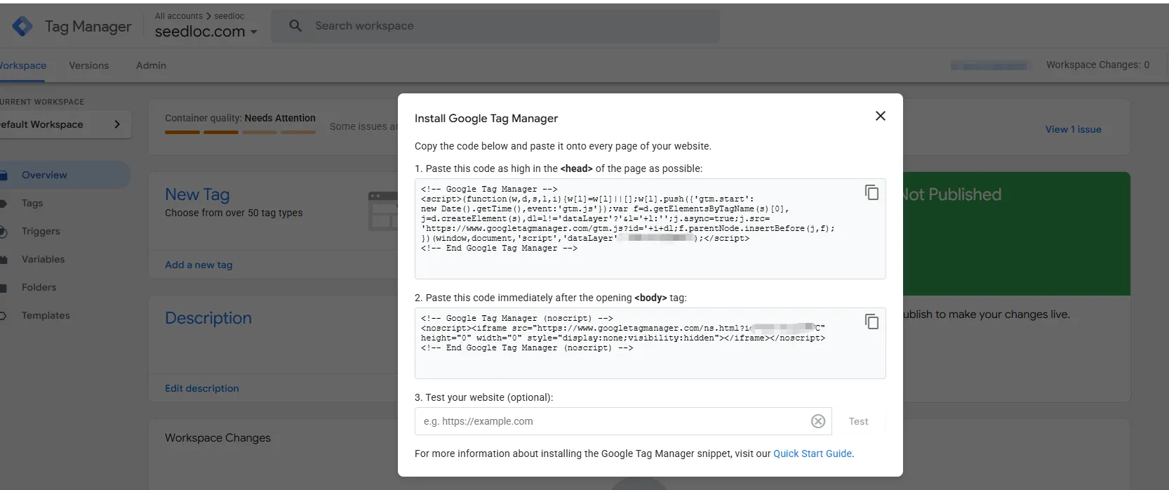Click the Edit description link
This screenshot has height=490, width=1169.
click(x=202, y=388)
